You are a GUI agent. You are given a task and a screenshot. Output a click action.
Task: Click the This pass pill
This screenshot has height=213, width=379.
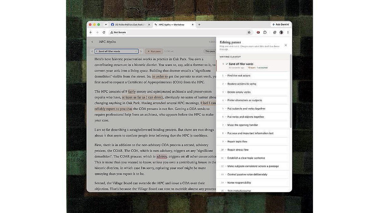(x=210, y=51)
